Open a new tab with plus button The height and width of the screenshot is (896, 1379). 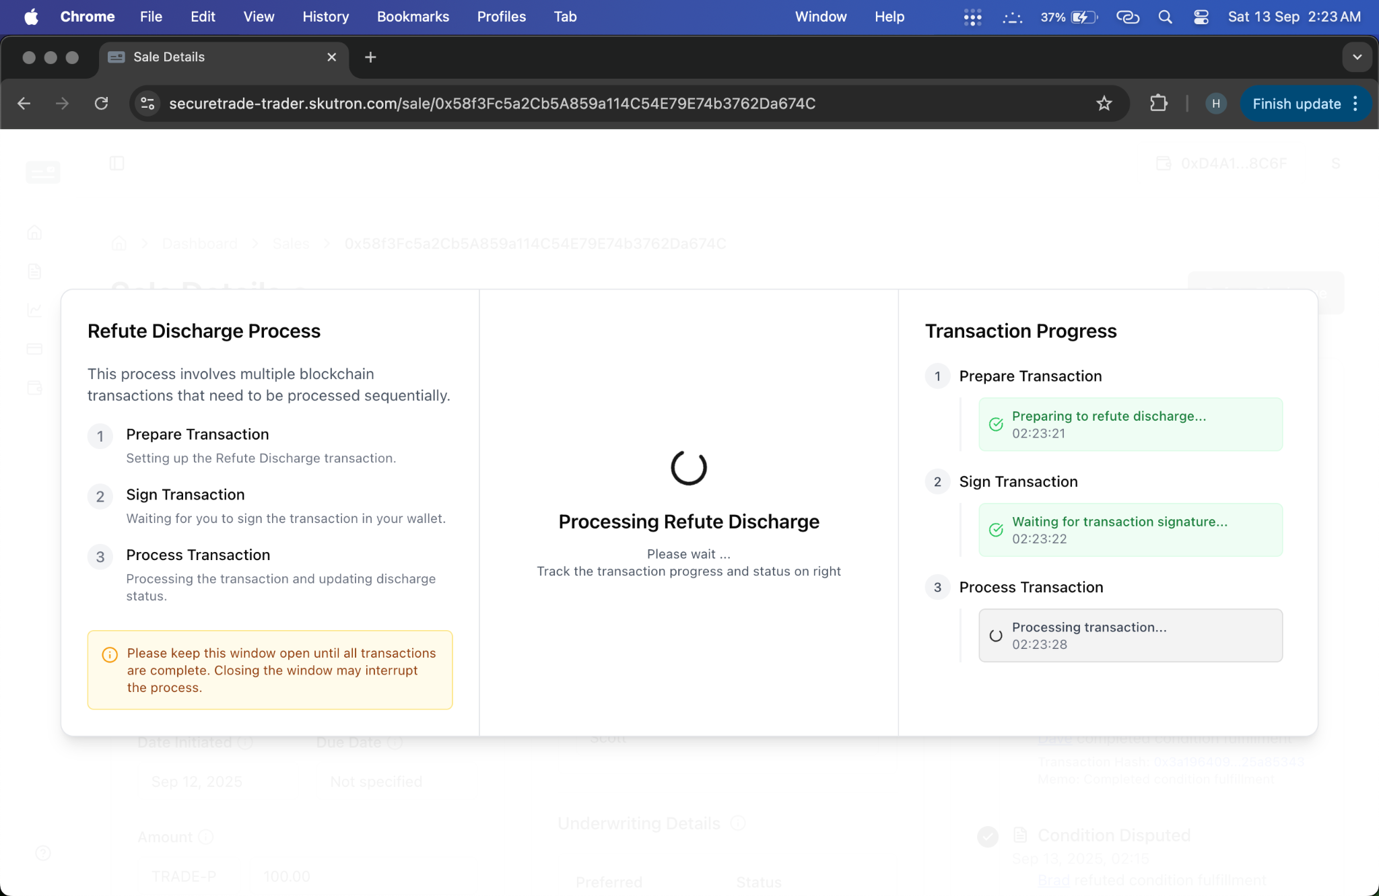(370, 57)
